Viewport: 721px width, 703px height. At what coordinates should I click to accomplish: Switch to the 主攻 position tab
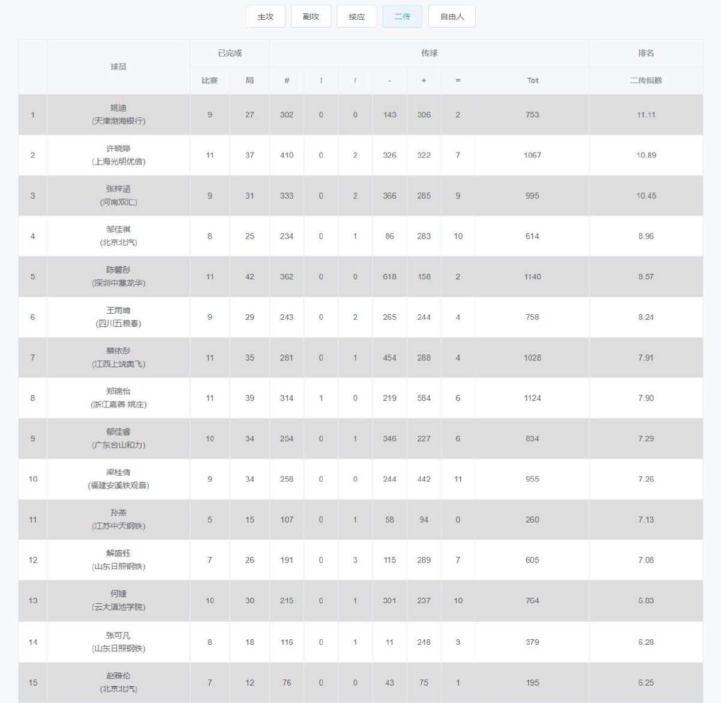click(265, 17)
